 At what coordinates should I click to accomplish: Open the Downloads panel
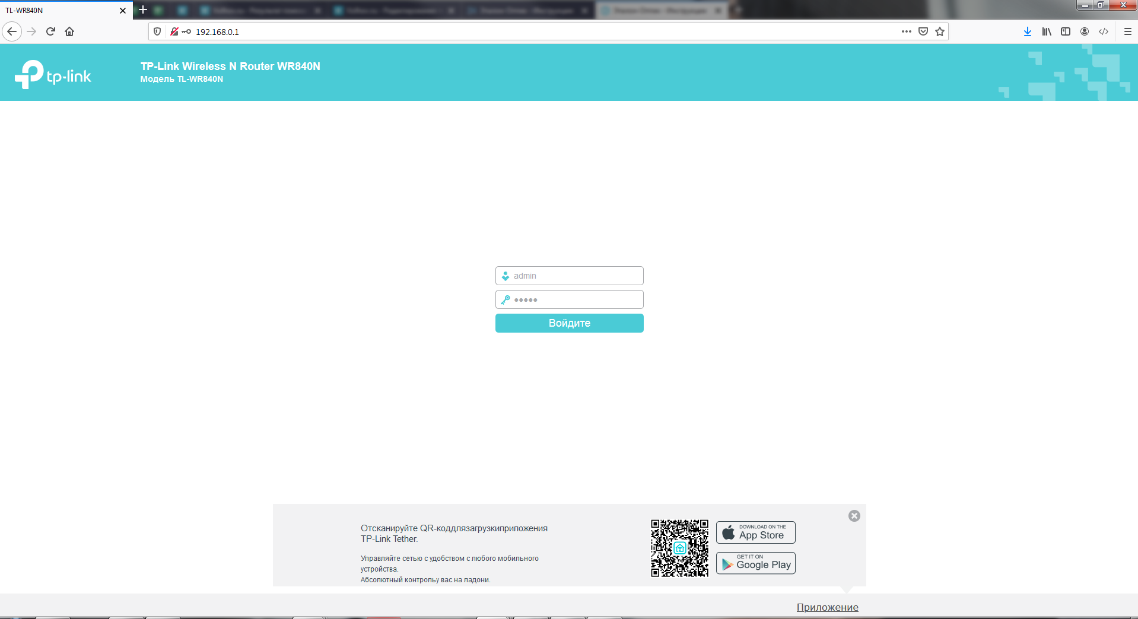coord(1028,31)
